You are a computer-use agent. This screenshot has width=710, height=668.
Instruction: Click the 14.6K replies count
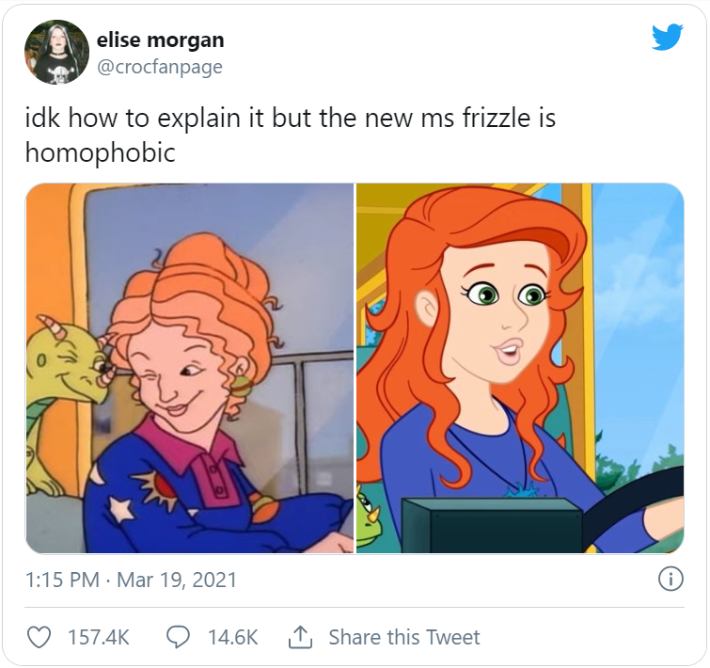233,637
